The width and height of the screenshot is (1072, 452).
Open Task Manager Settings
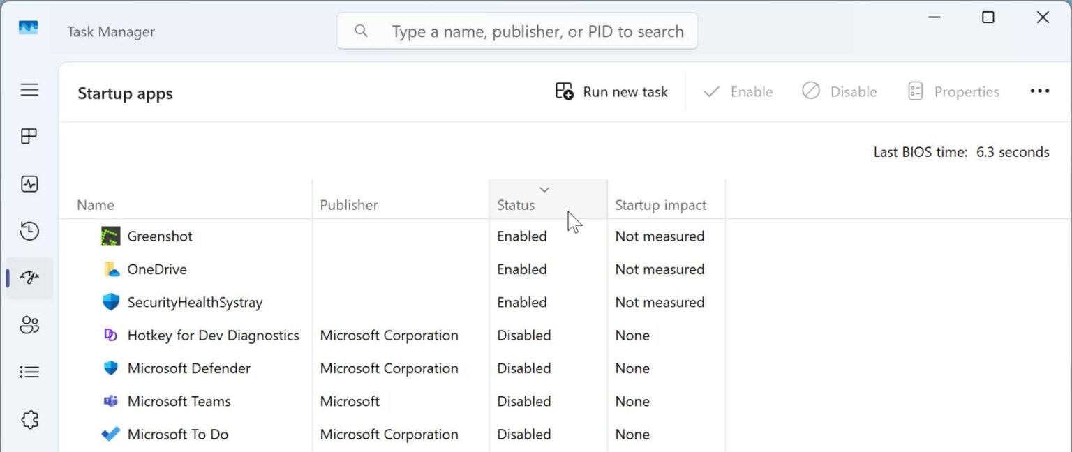29,446
